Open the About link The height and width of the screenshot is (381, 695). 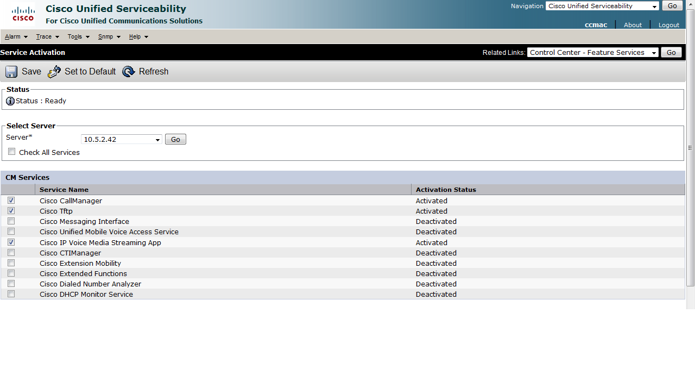(633, 25)
